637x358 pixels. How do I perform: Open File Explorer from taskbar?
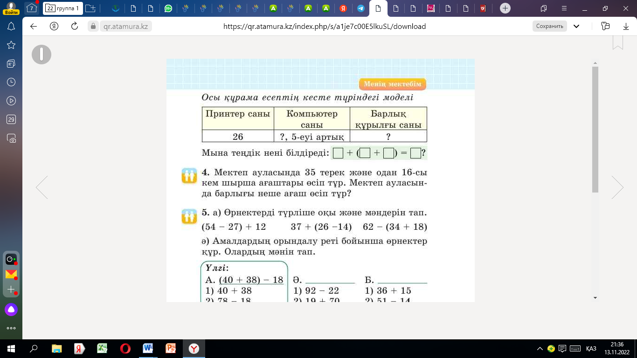(56, 348)
